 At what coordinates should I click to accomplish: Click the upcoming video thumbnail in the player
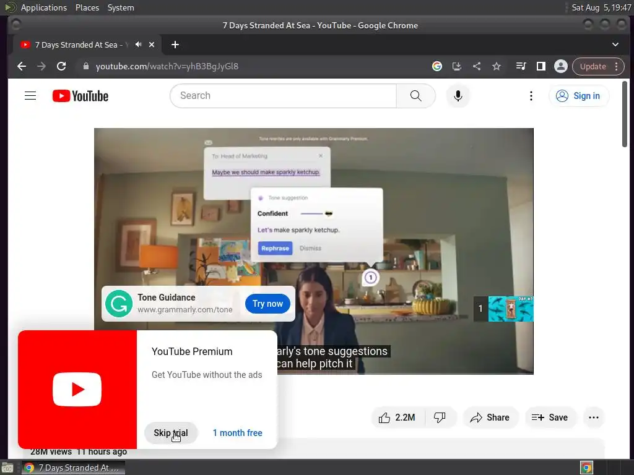[511, 309]
